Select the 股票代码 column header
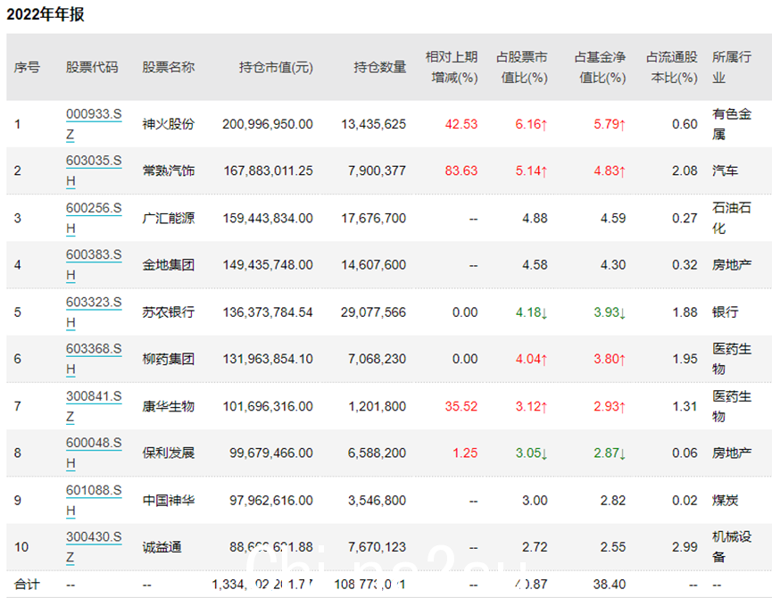Image resolution: width=772 pixels, height=598 pixels. (92, 67)
